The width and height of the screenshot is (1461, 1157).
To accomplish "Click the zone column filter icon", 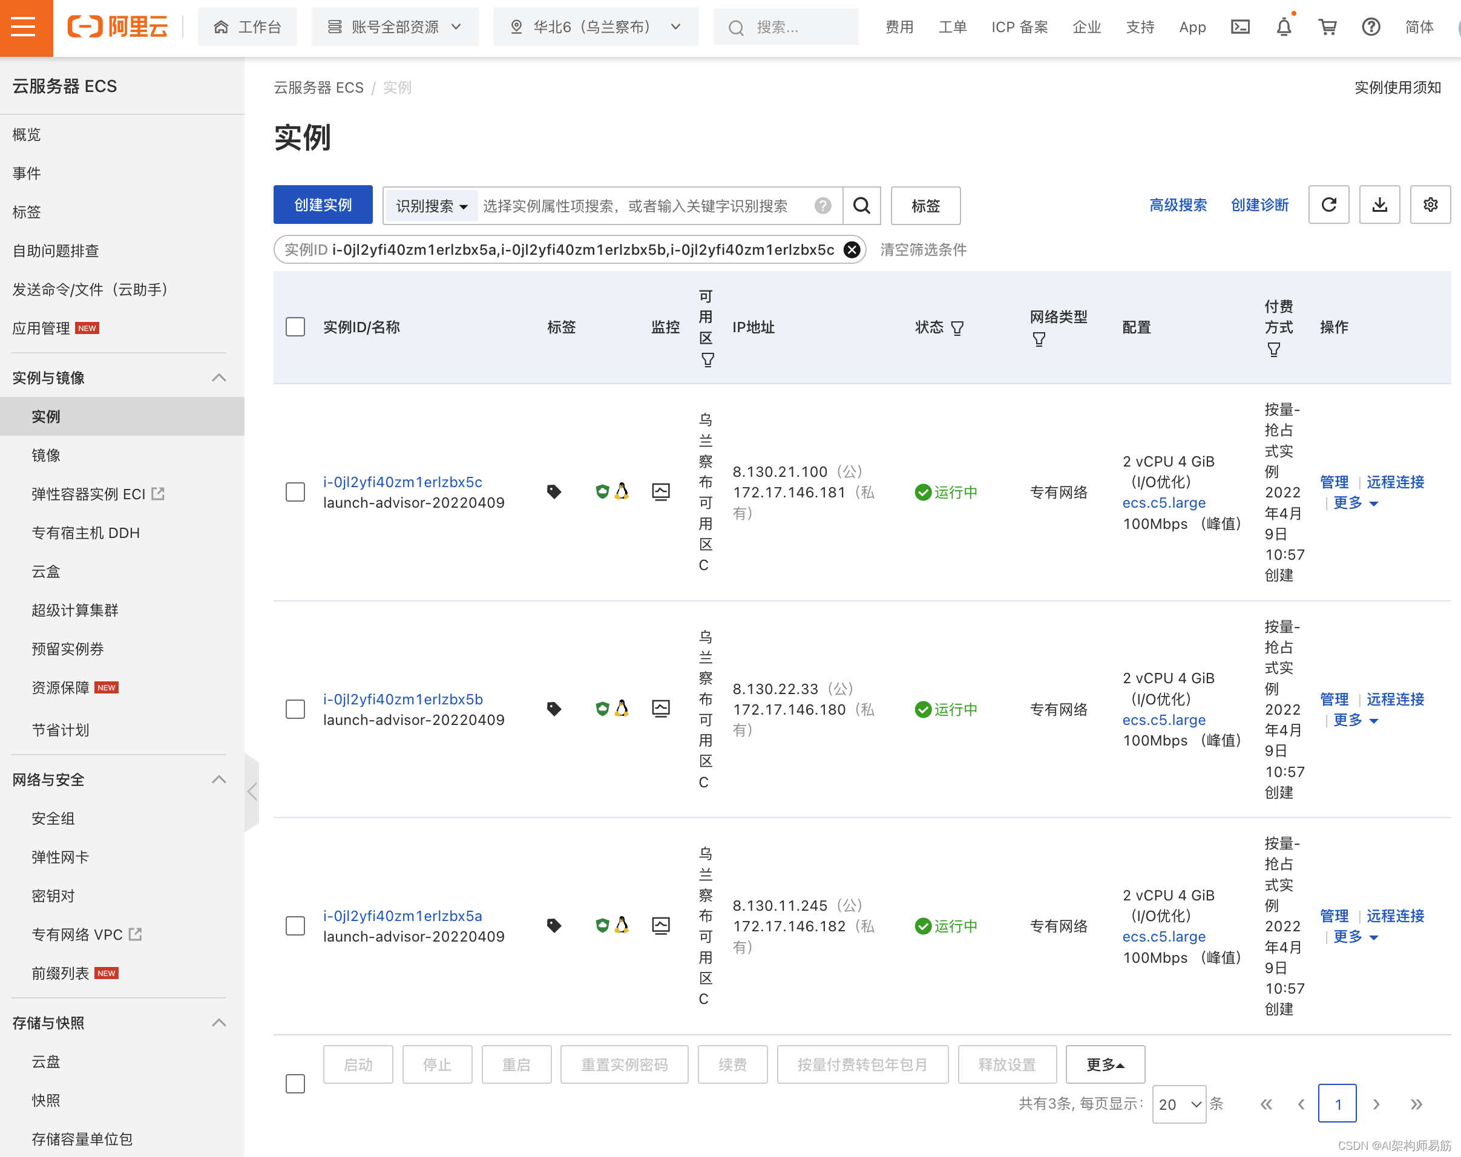I will [707, 359].
